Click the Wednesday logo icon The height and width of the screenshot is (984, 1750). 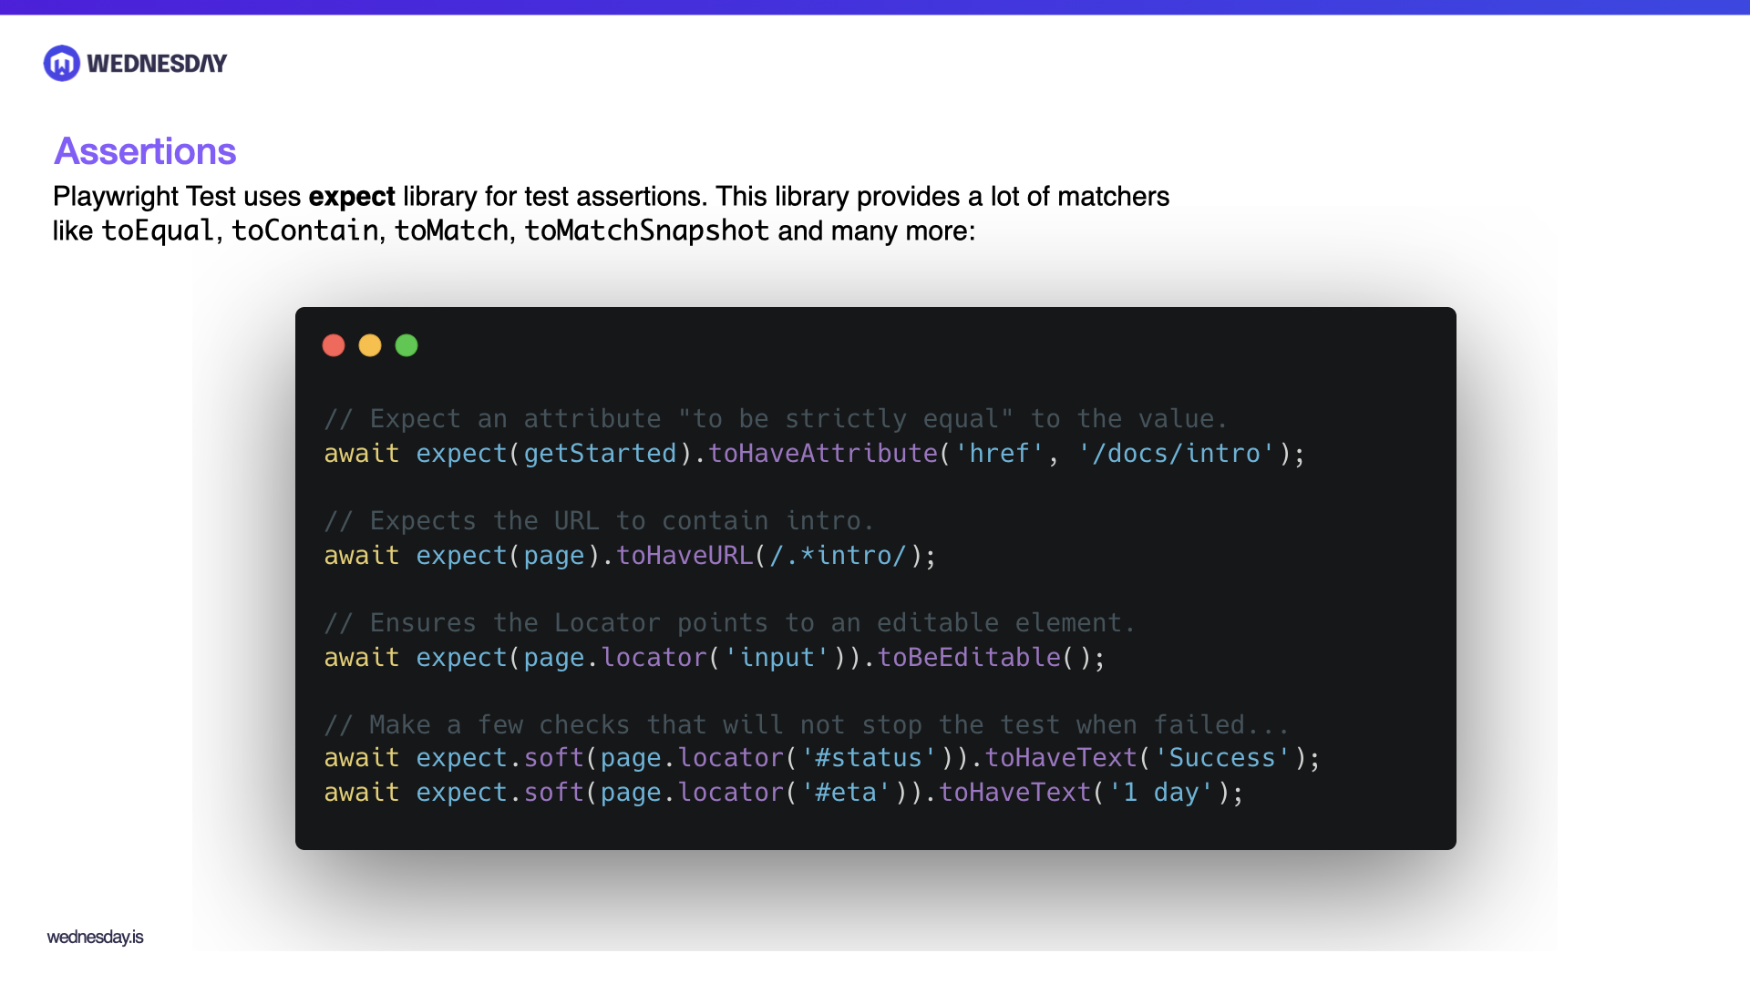[x=62, y=63]
